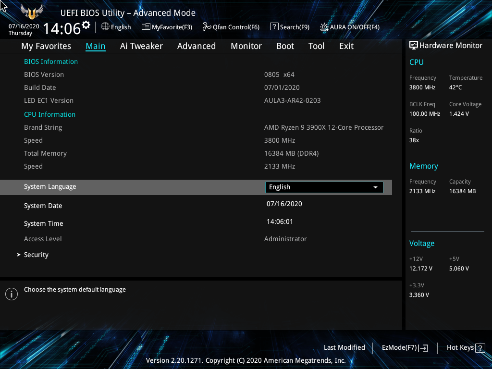Expand the Security submenu arrow
Image resolution: width=492 pixels, height=369 pixels.
(x=19, y=255)
